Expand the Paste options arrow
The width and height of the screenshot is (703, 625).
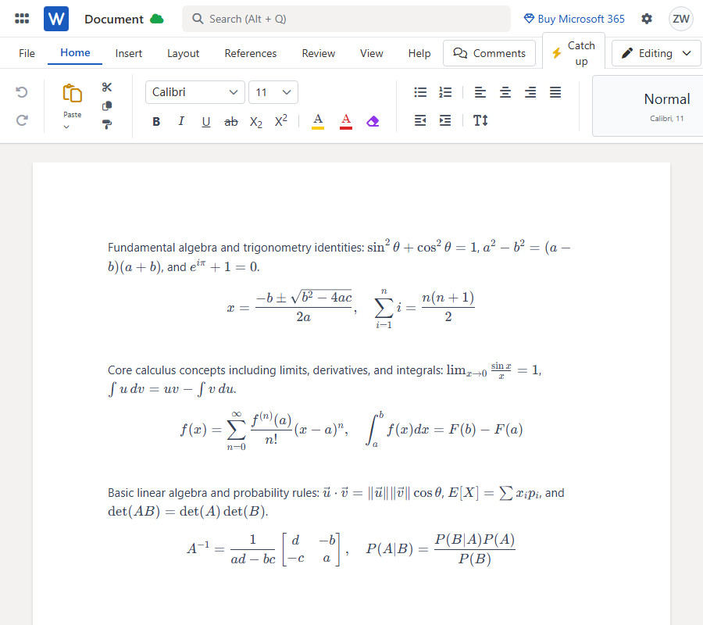coord(66,127)
